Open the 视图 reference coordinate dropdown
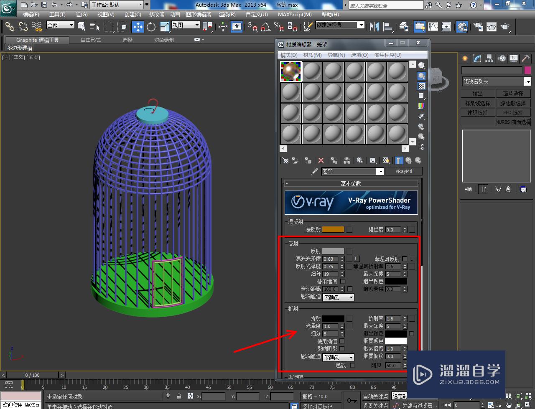This screenshot has width=535, height=409. point(186,25)
